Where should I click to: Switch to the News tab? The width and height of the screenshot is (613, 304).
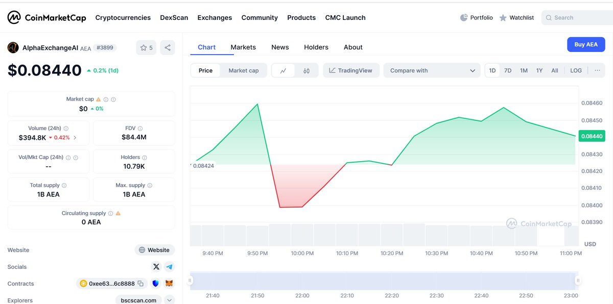coord(280,47)
